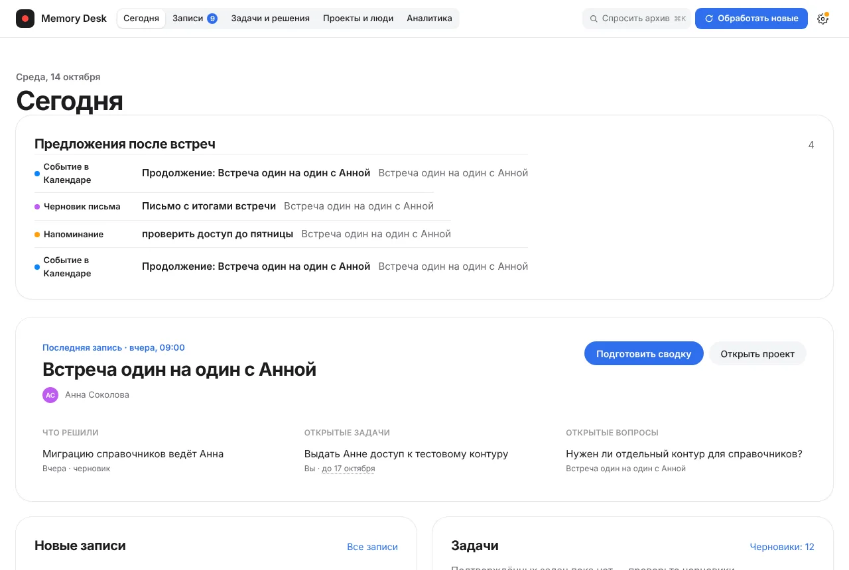Click the Обработать новые button
849x570 pixels.
point(751,19)
